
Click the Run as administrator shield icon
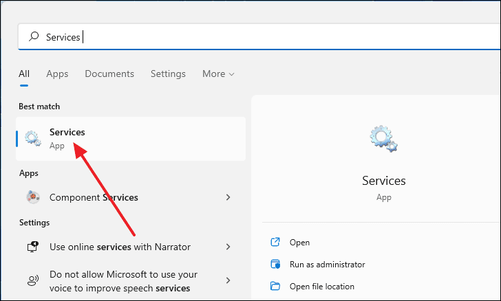[x=275, y=265]
